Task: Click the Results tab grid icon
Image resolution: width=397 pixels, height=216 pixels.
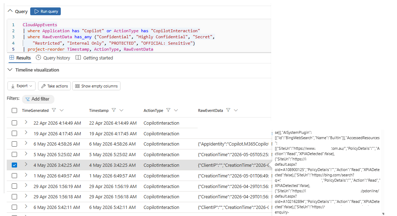Action: [x=12, y=57]
